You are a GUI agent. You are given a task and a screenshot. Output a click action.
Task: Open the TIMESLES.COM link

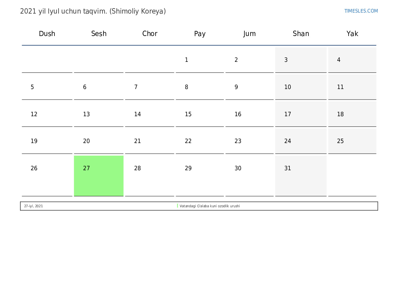pyautogui.click(x=361, y=11)
